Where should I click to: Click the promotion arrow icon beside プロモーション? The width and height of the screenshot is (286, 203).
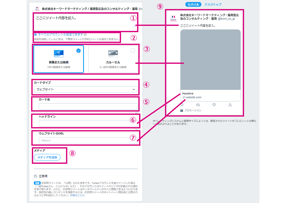(182, 111)
